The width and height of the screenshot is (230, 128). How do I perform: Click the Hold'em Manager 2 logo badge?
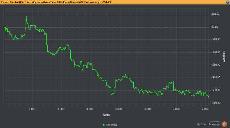pyautogui.click(x=224, y=124)
